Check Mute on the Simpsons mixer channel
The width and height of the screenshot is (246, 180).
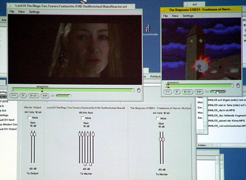point(158,118)
